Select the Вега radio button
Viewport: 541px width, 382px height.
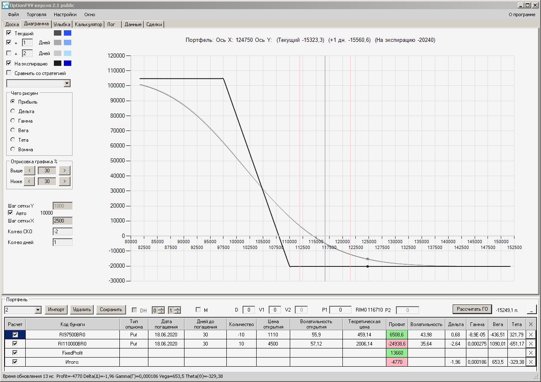pos(13,130)
